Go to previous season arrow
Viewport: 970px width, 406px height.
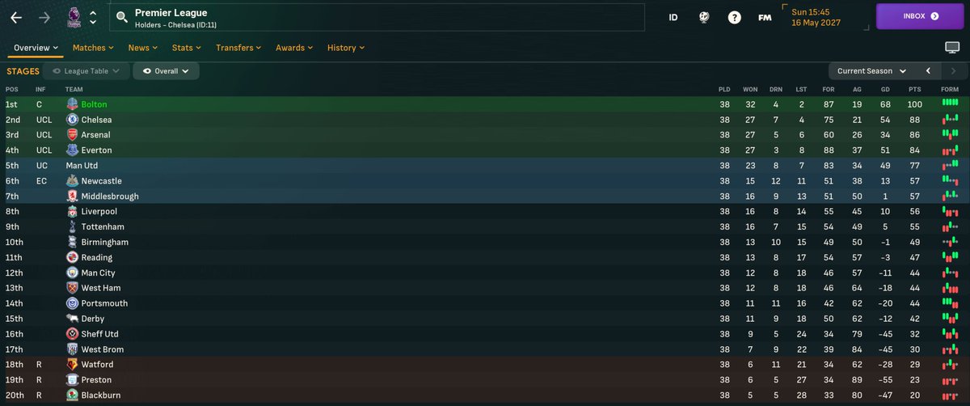929,71
